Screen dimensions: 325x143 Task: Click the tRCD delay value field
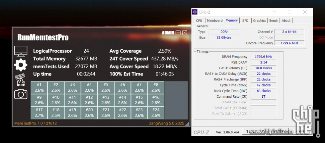264,73
